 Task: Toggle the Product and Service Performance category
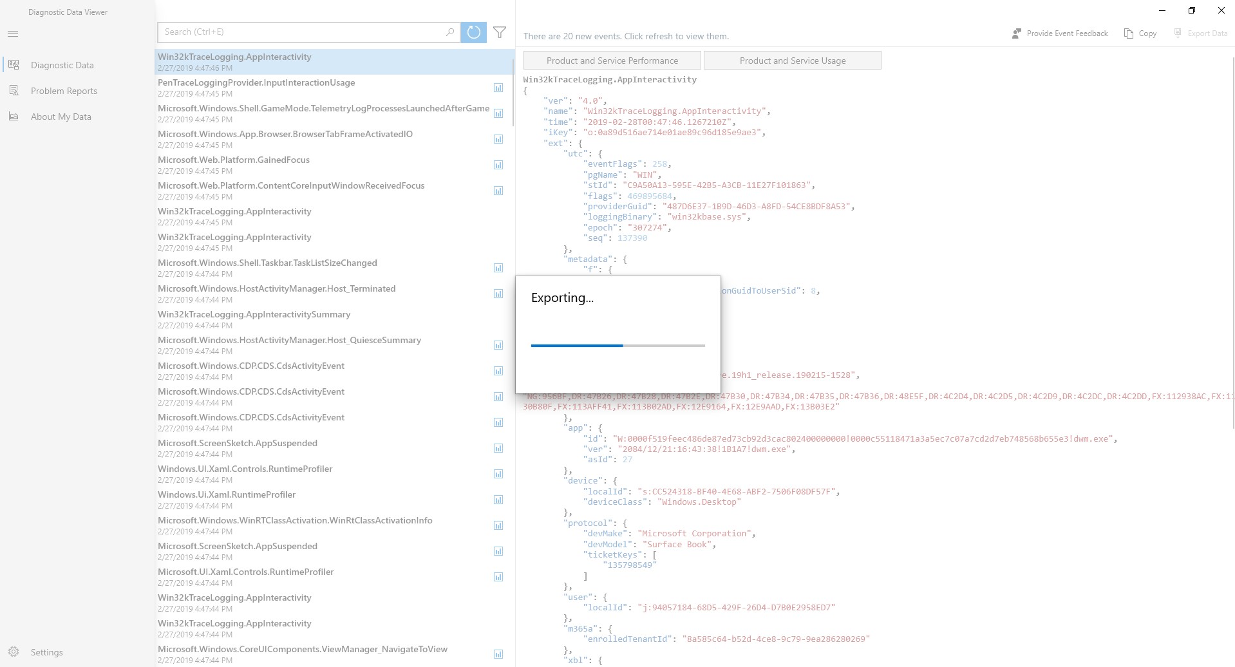[x=612, y=60]
